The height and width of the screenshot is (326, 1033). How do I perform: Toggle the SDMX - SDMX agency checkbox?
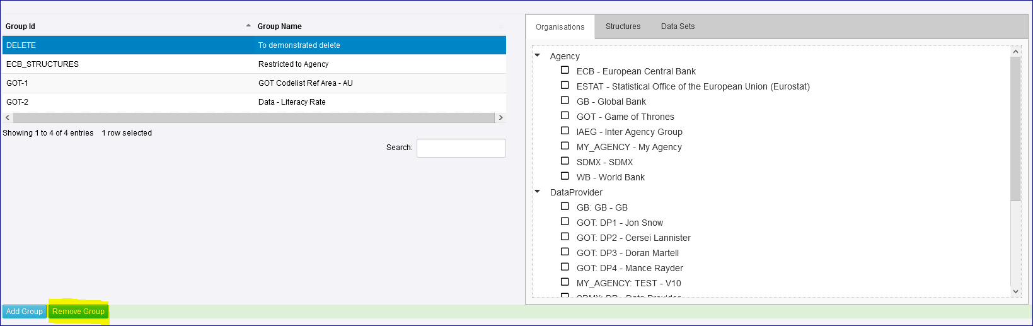tap(565, 161)
